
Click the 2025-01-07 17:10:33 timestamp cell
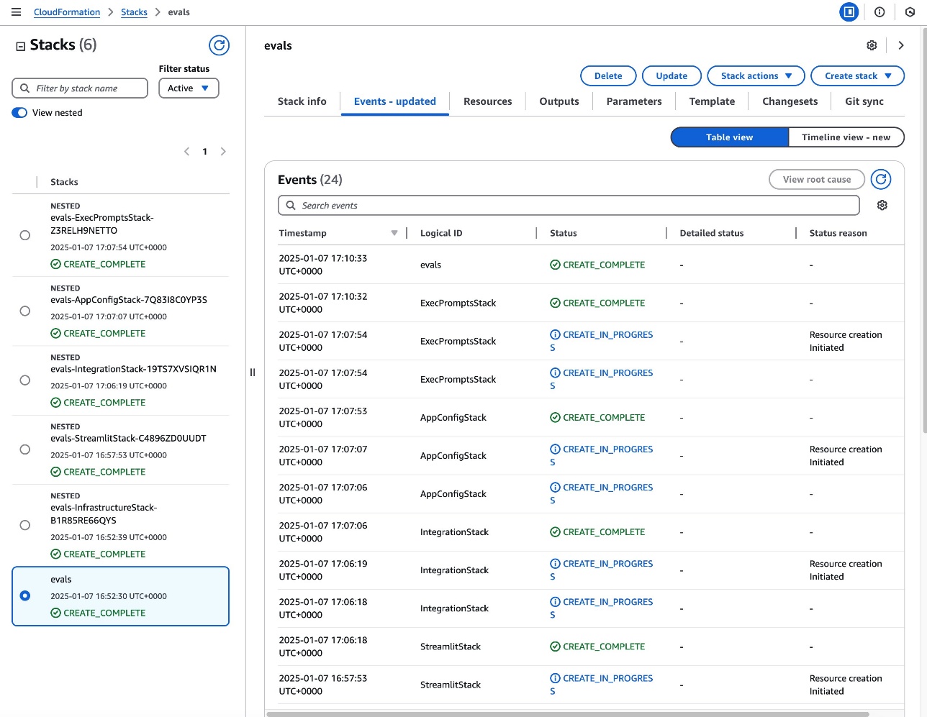coord(323,265)
